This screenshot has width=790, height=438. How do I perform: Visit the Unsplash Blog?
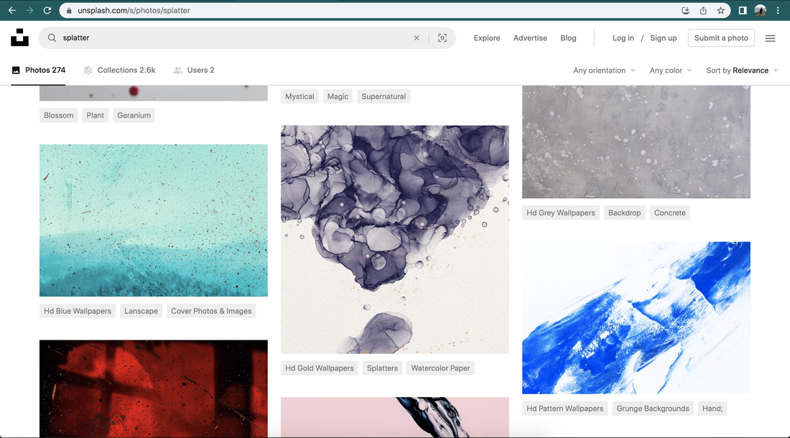point(568,38)
